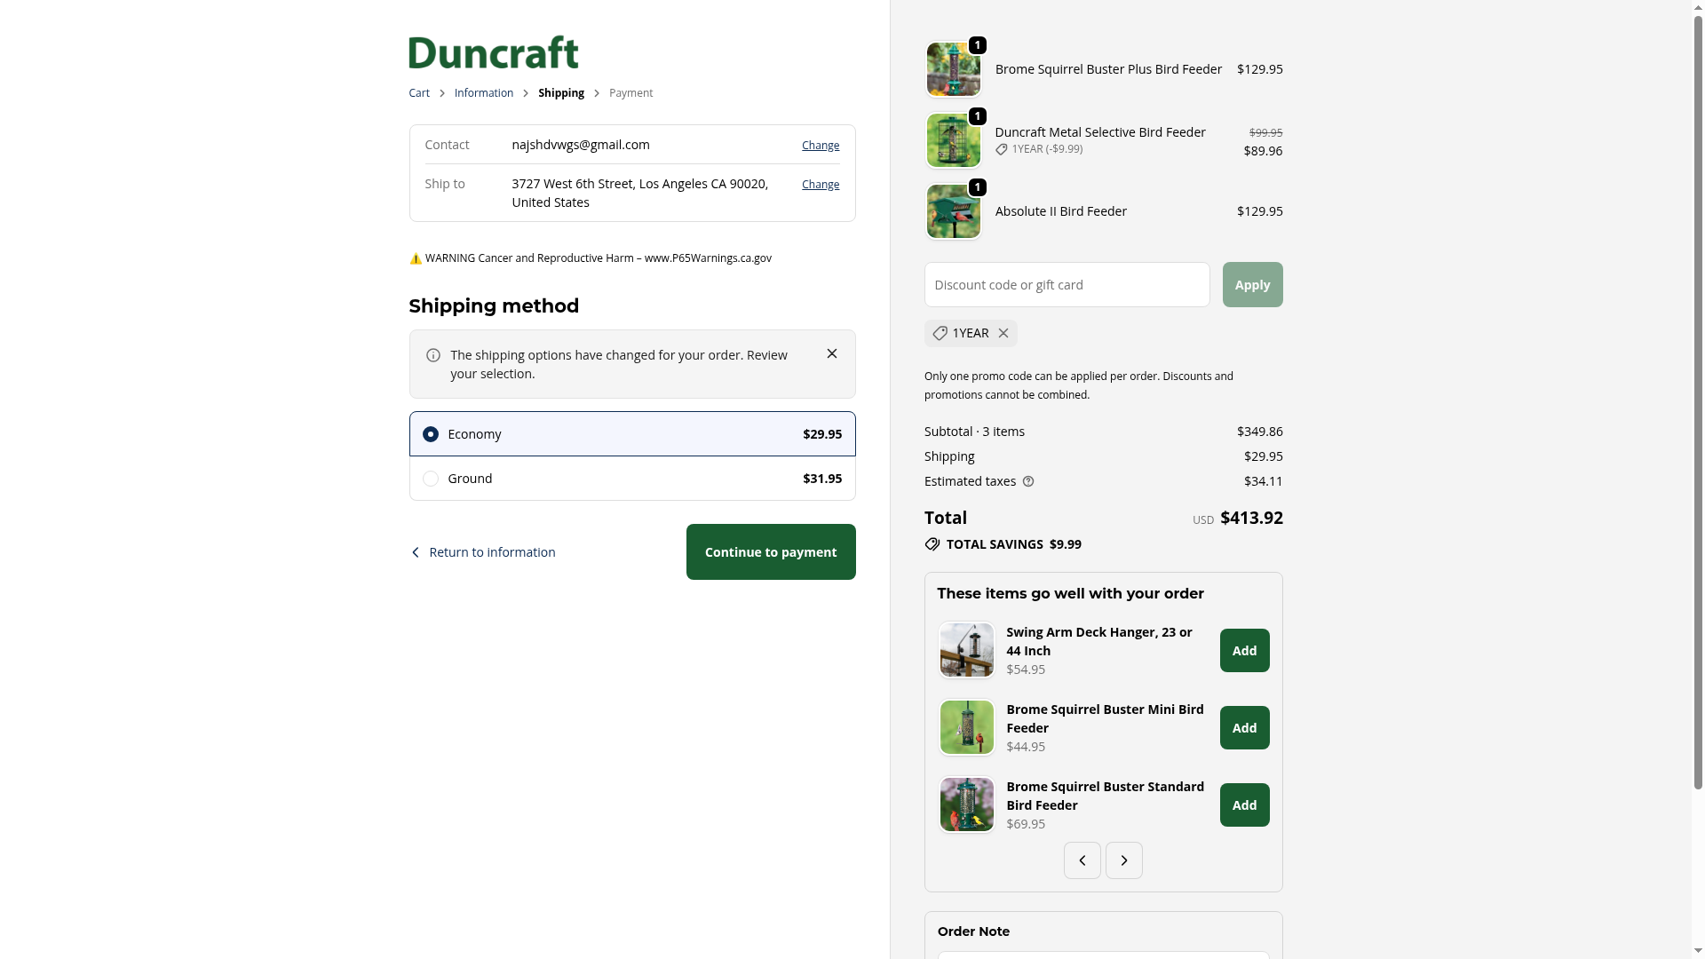
Task: Select the Ground shipping option
Action: 632,479
